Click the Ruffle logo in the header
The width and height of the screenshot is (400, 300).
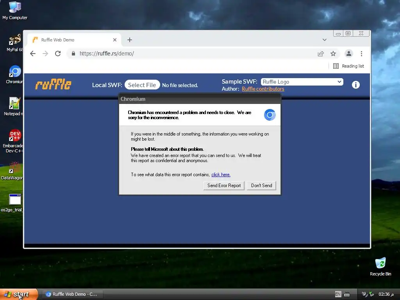[x=53, y=84]
